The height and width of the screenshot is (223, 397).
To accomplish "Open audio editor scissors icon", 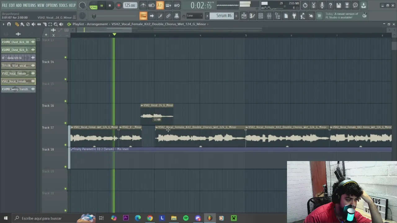I will 314,5.
